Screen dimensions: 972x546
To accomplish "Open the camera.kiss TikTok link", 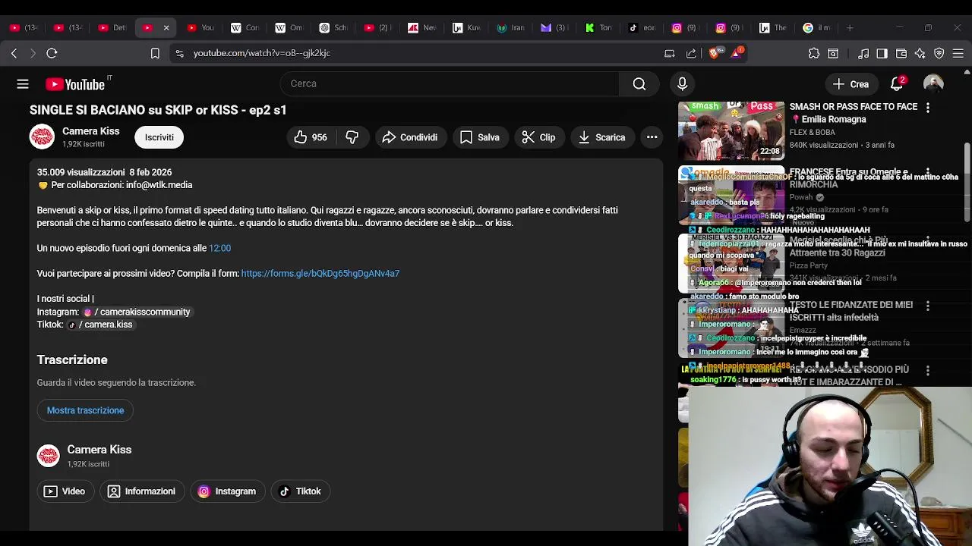I will pyautogui.click(x=100, y=325).
